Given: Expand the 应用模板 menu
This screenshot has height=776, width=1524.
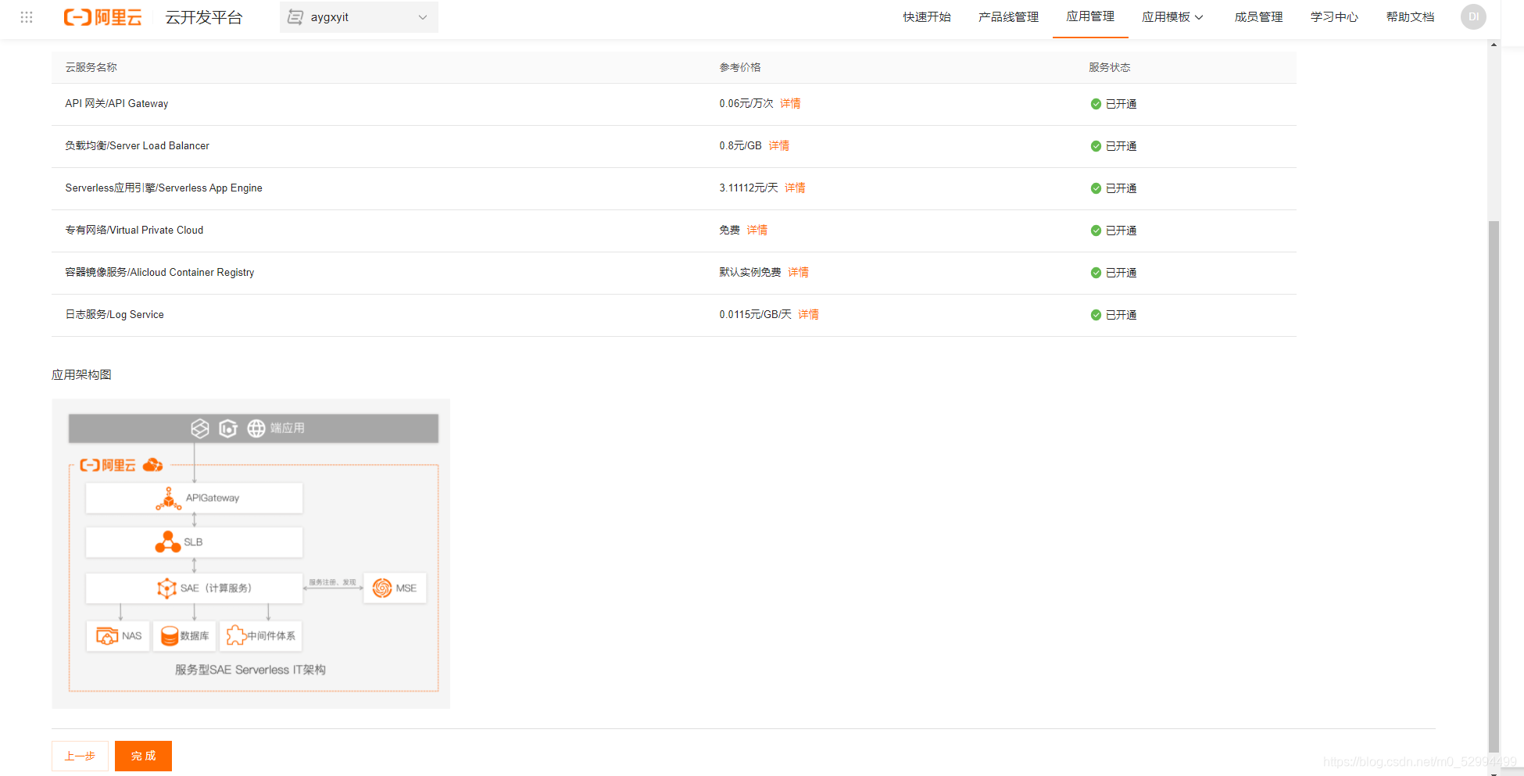Looking at the screenshot, I should pyautogui.click(x=1172, y=17).
